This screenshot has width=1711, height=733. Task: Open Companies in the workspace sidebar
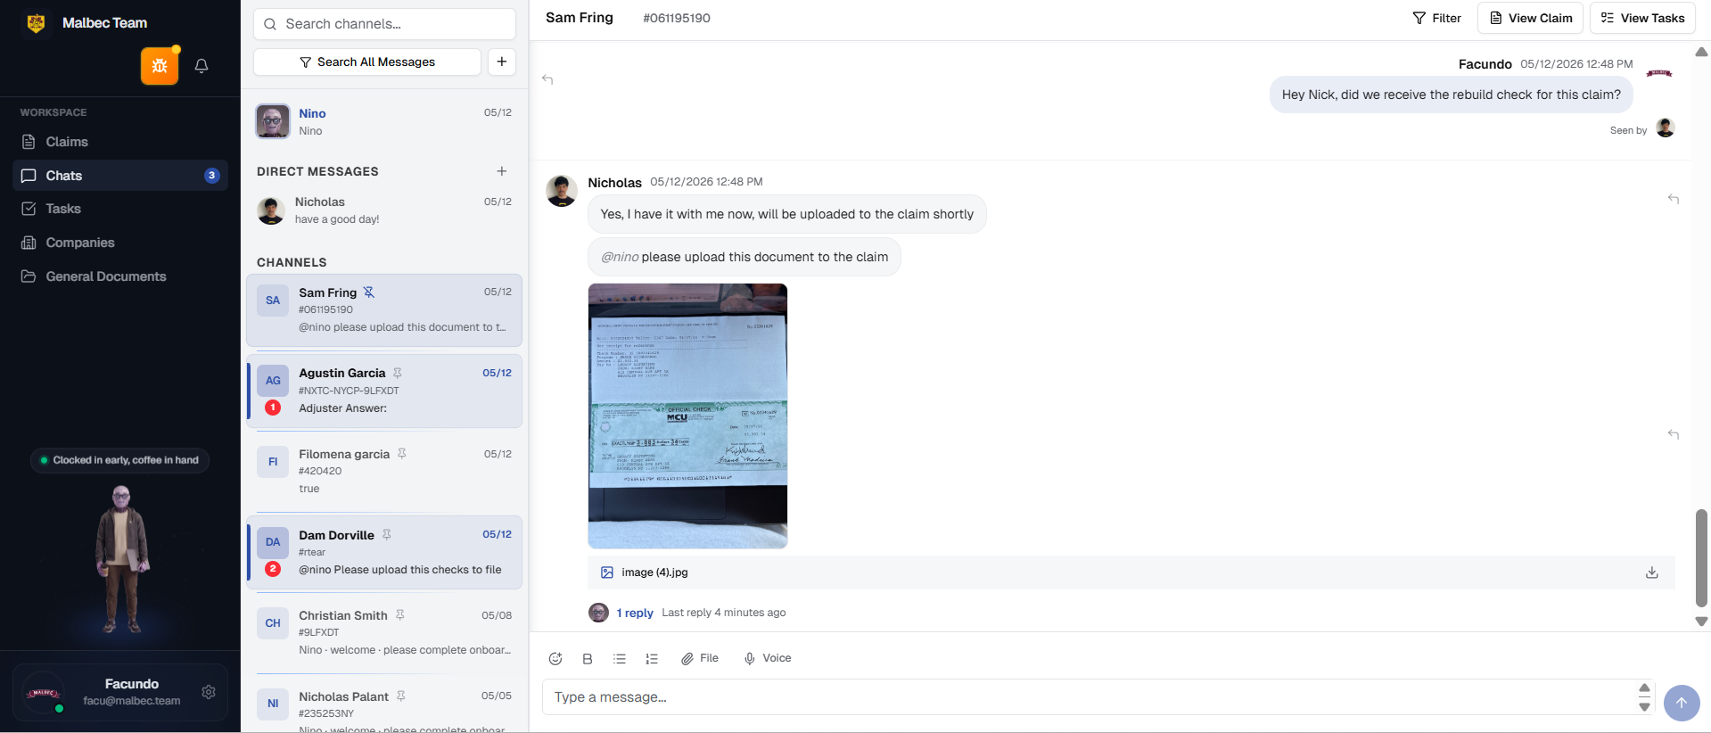pos(120,243)
